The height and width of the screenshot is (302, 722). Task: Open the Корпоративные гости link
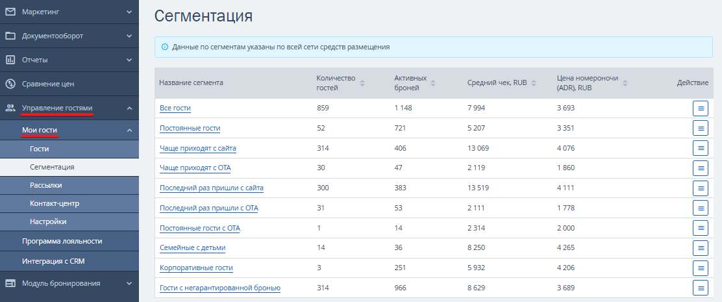[196, 268]
